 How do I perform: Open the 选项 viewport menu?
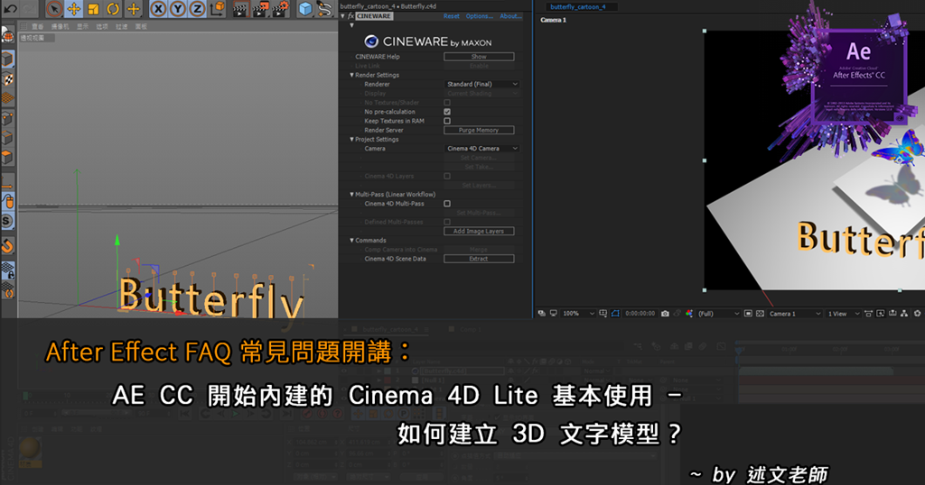[102, 26]
